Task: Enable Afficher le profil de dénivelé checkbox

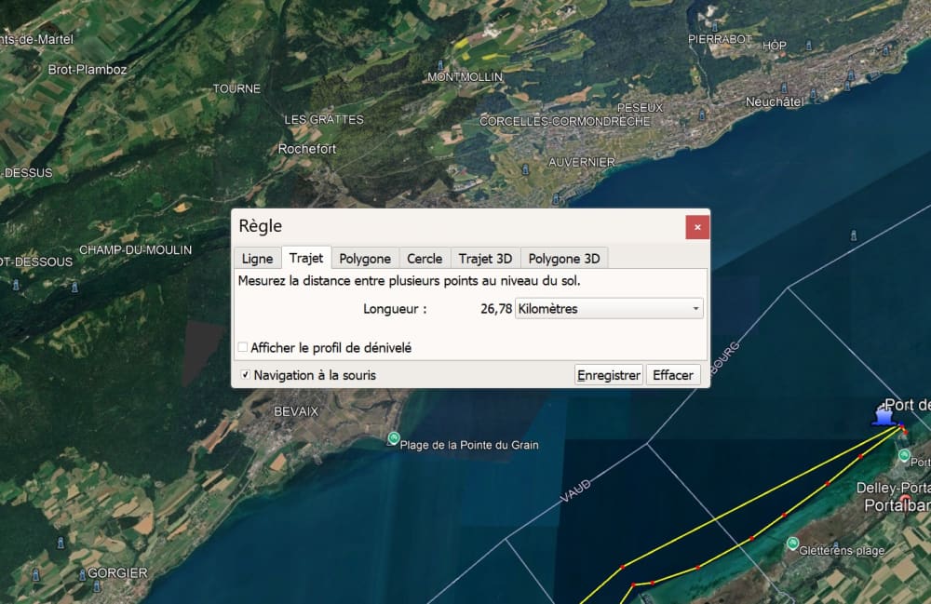Action: 243,347
